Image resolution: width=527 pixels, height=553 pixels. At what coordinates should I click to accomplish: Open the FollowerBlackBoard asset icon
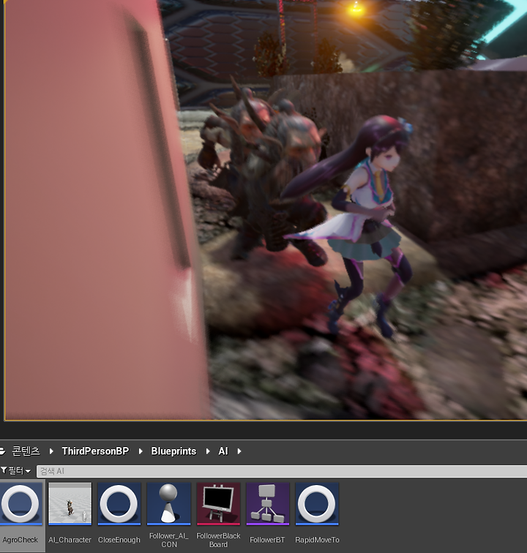(x=219, y=503)
